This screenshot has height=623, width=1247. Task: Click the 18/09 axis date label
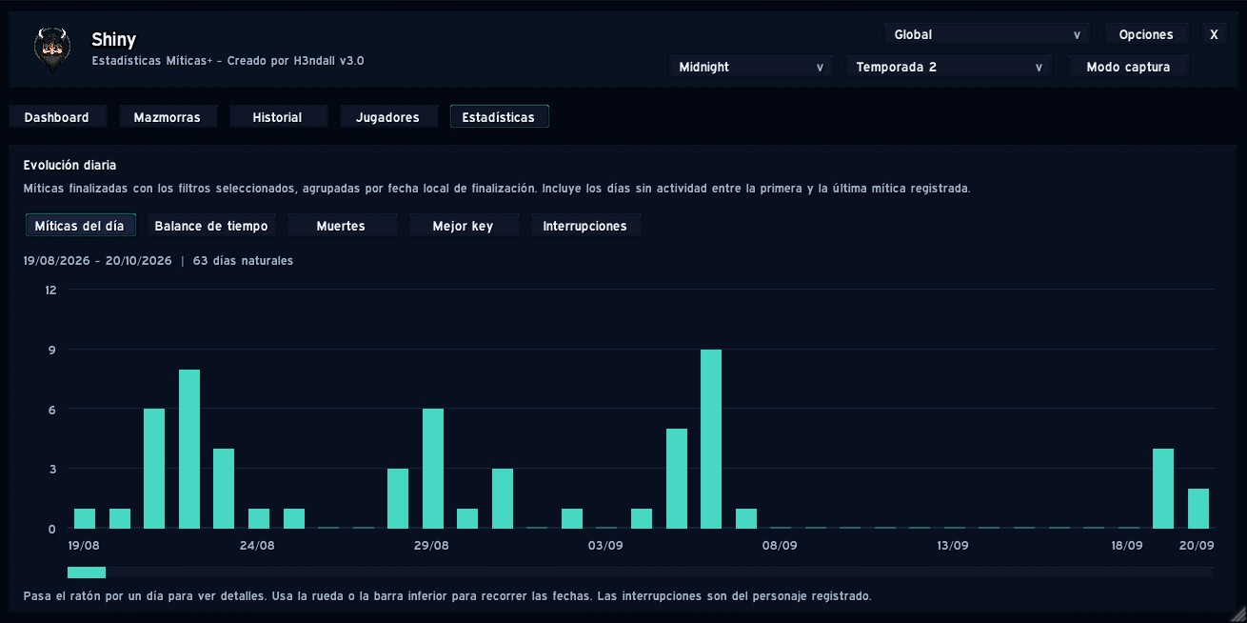[x=1127, y=546]
